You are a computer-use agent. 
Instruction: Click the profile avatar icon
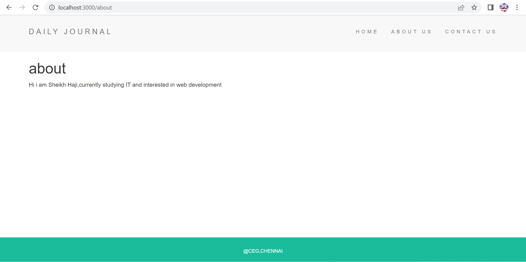pyautogui.click(x=504, y=7)
